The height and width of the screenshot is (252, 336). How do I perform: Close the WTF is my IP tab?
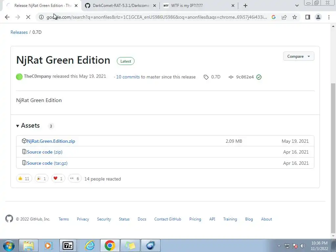pos(233,6)
